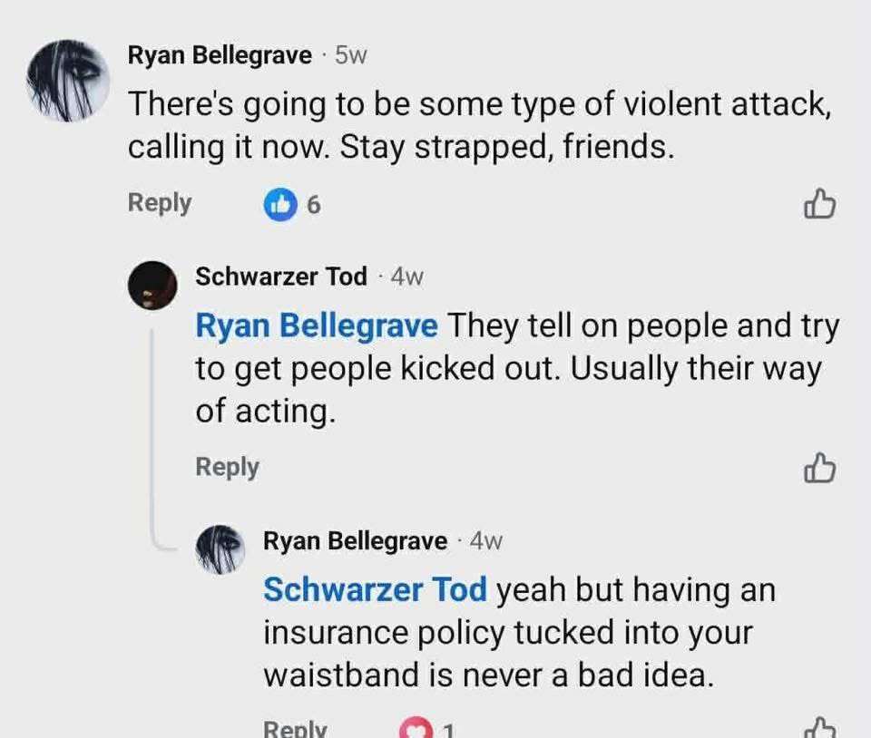Screen dimensions: 871x738
Task: Open the red heart reaction icon
Action: [x=415, y=730]
